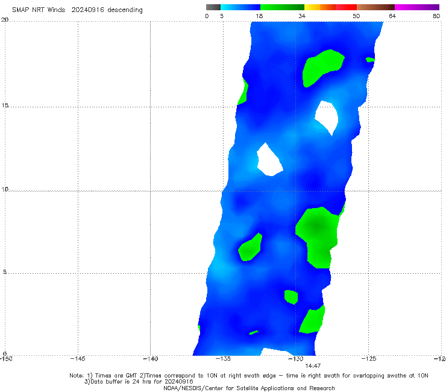Click the cyan-blue segment of the color scale
This screenshot has width=446, height=392.
click(x=240, y=7)
